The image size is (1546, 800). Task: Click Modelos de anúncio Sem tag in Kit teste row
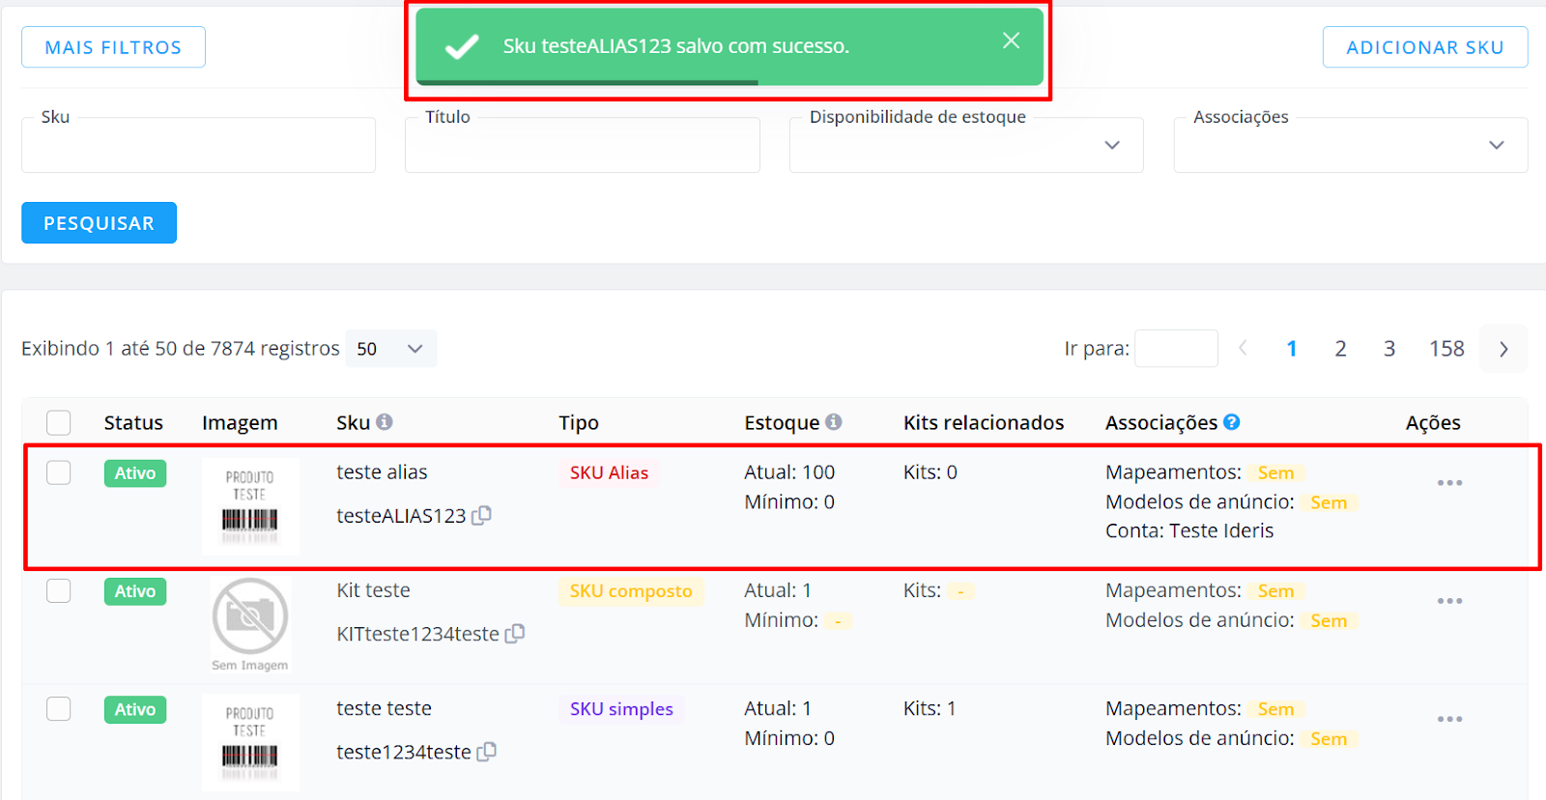pyautogui.click(x=1329, y=620)
